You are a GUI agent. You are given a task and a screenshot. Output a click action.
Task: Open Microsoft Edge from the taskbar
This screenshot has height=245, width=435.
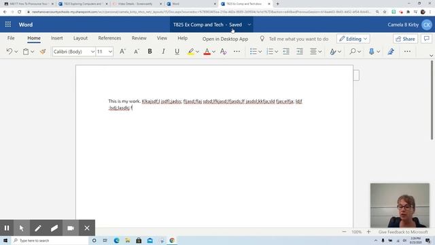click(x=116, y=240)
